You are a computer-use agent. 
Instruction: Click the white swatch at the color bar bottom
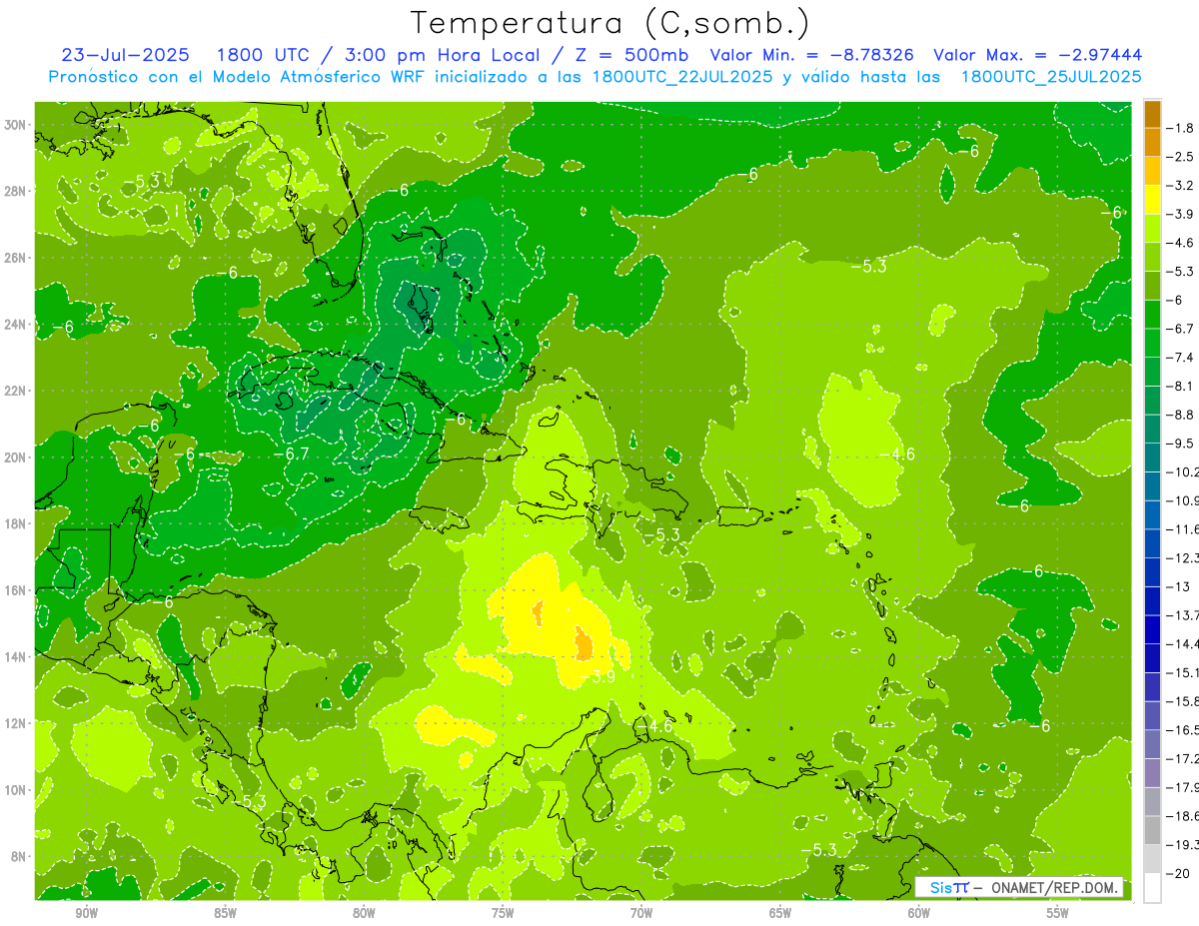point(1152,888)
